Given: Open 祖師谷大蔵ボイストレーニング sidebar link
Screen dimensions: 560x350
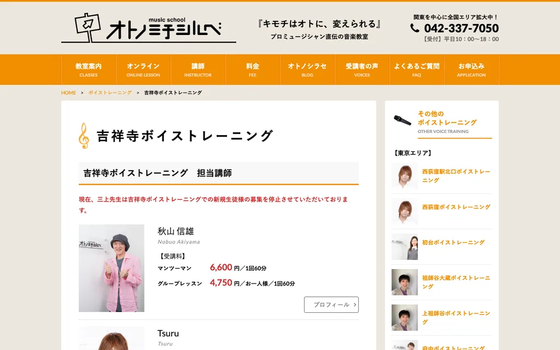Looking at the screenshot, I should 456,282.
